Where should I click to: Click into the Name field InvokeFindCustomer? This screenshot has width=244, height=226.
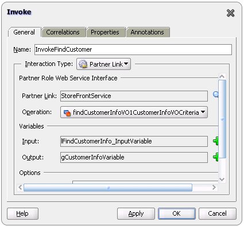point(133,49)
